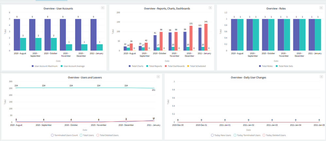Toggle User Account Maximum legend series
The width and height of the screenshot is (326, 141).
44,66
